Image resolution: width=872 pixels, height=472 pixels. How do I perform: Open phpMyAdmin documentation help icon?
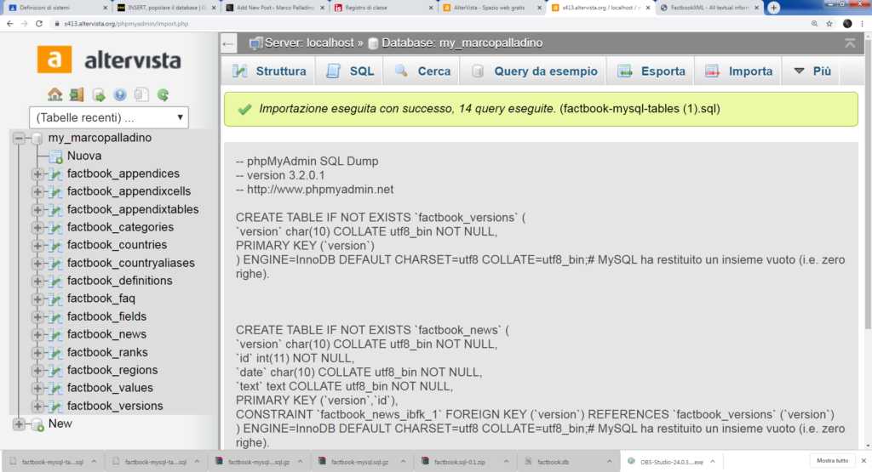(120, 94)
